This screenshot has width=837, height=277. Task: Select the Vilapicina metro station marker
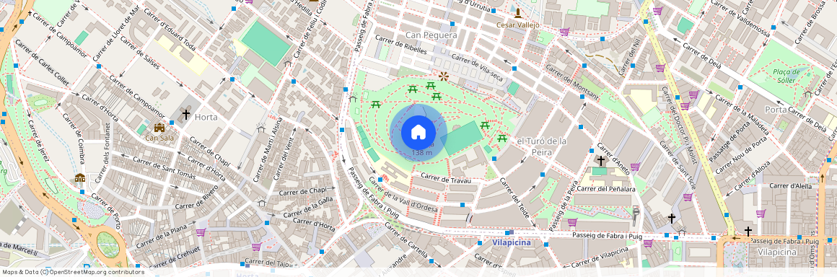coord(511,232)
